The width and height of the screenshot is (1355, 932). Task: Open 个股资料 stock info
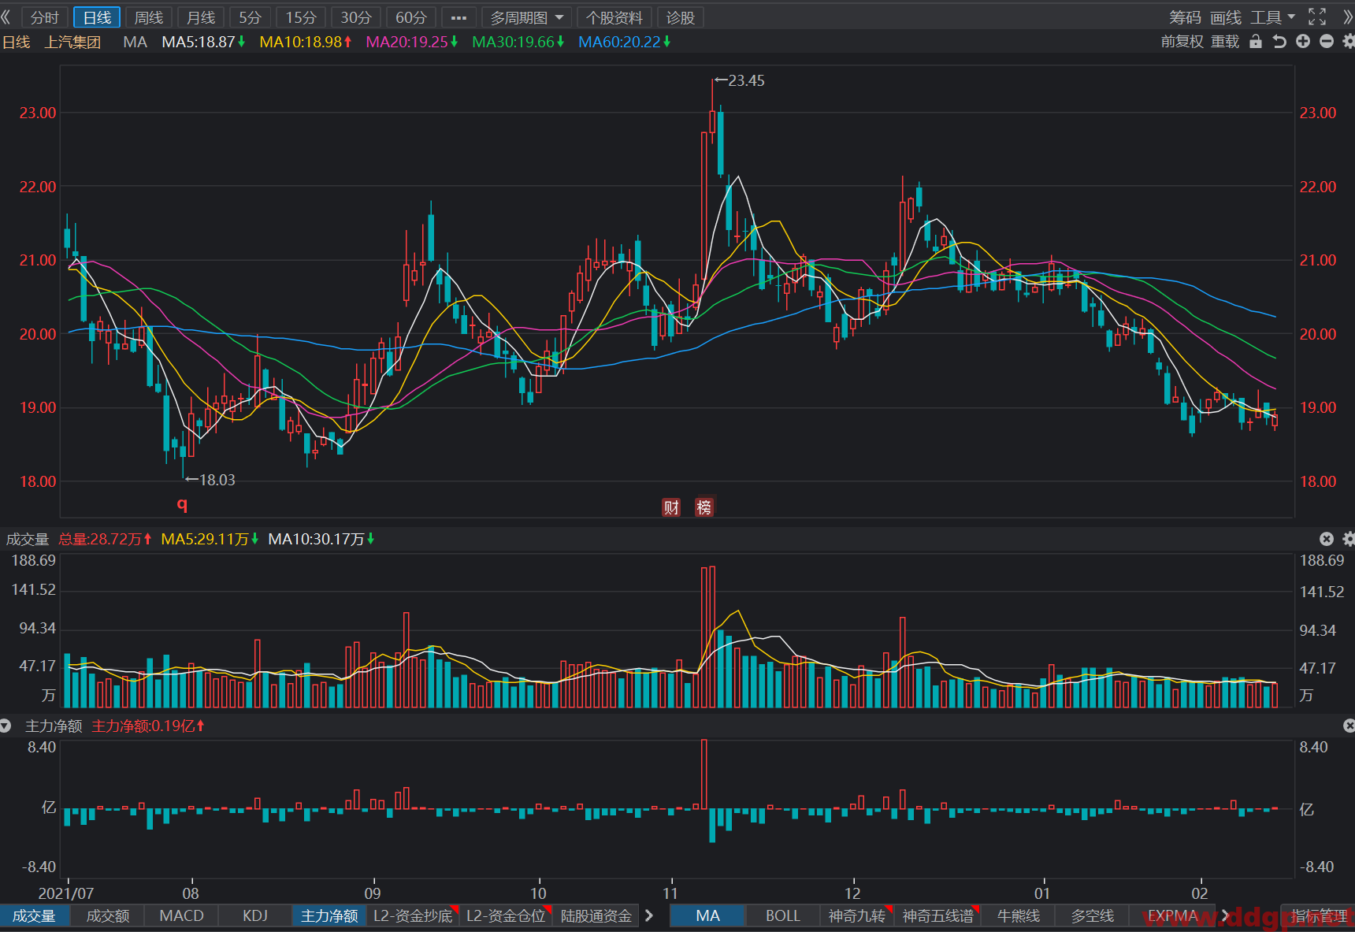pos(614,17)
